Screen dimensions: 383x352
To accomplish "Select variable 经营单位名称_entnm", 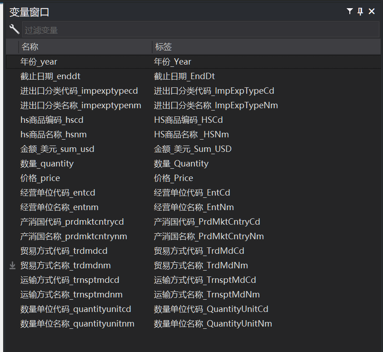I will pos(60,207).
